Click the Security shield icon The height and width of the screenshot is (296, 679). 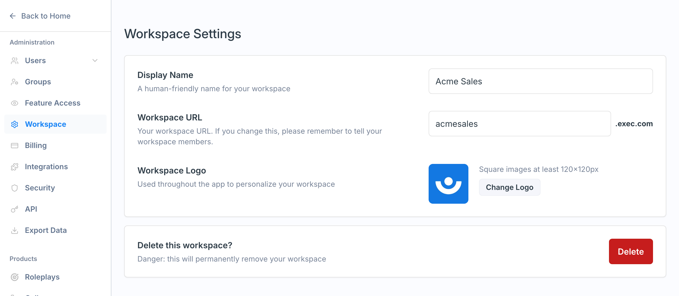click(15, 188)
